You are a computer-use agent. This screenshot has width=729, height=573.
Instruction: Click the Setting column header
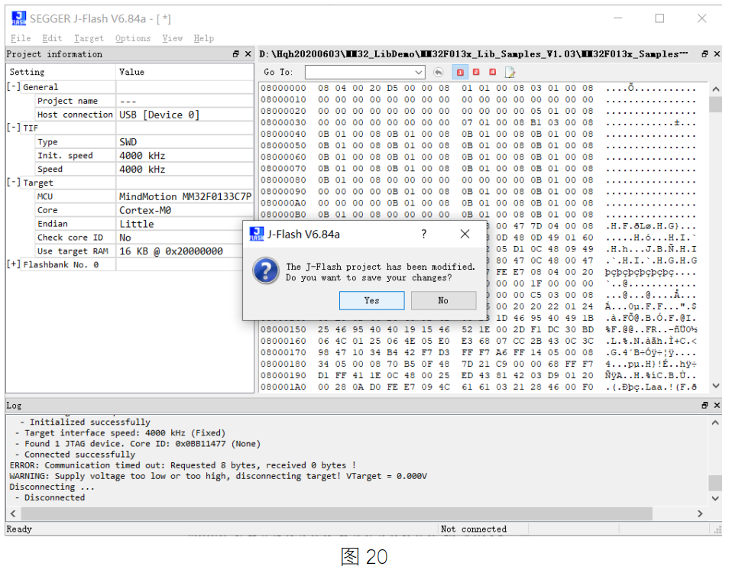point(61,72)
